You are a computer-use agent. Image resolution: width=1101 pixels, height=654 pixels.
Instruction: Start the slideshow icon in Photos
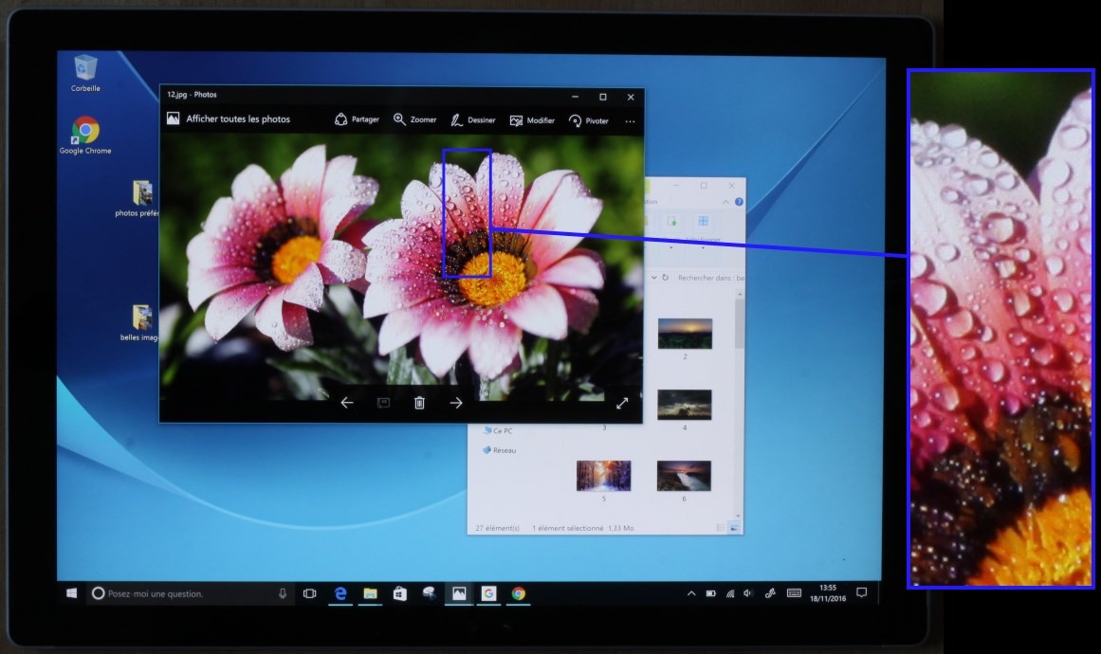[x=383, y=403]
